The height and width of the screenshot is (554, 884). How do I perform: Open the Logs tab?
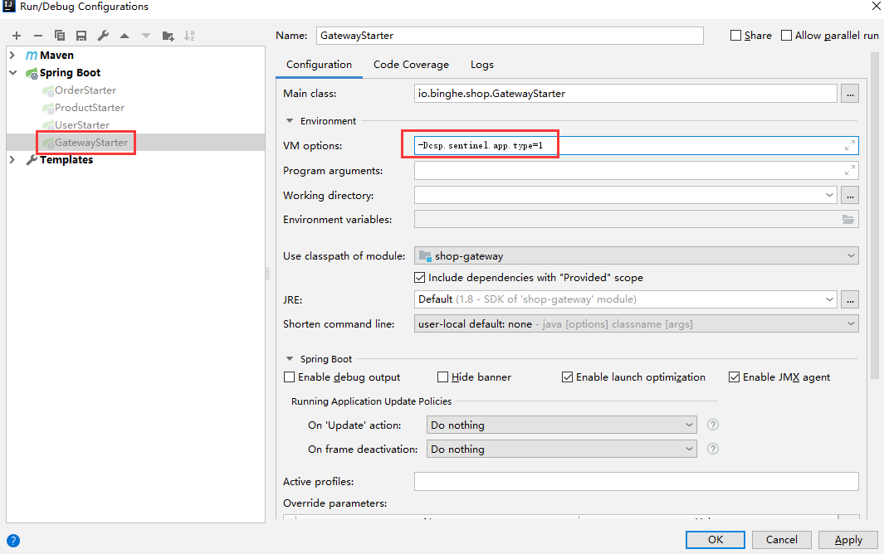[481, 65]
